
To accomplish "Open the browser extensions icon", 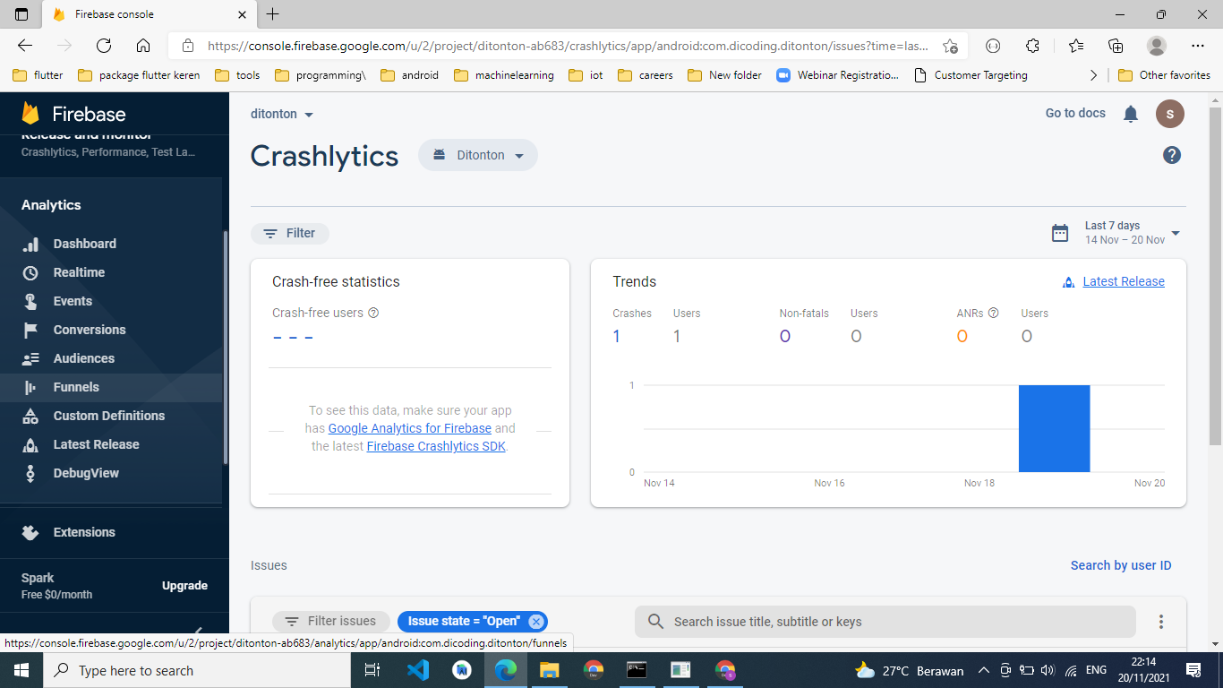I will click(x=1032, y=46).
